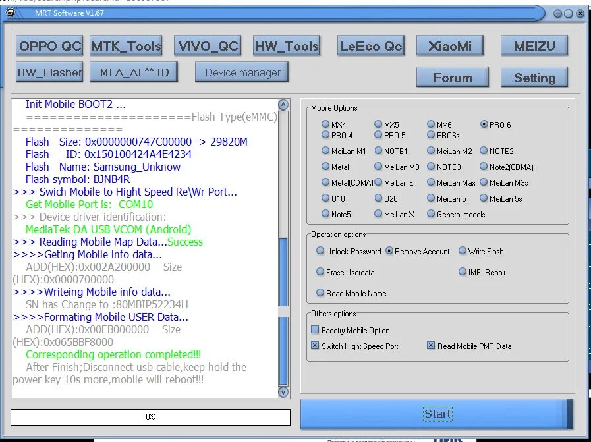Open MTK_Tools module

coord(126,46)
